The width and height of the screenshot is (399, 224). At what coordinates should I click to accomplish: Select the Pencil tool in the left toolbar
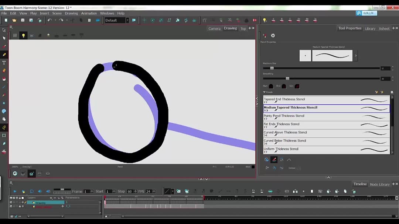pos(4,55)
